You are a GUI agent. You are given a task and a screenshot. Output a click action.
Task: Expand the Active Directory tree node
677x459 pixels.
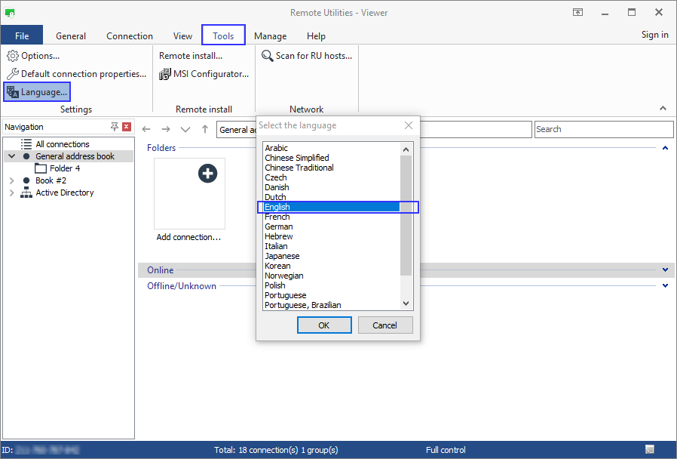[11, 193]
